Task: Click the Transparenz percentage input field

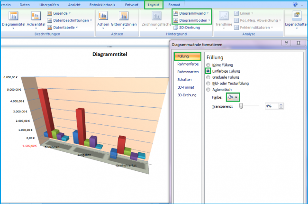Action: coord(272,106)
